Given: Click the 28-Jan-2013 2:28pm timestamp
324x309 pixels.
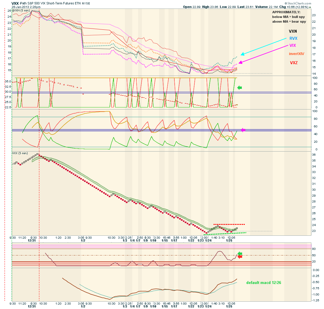Looking at the screenshot, I should point(26,7).
